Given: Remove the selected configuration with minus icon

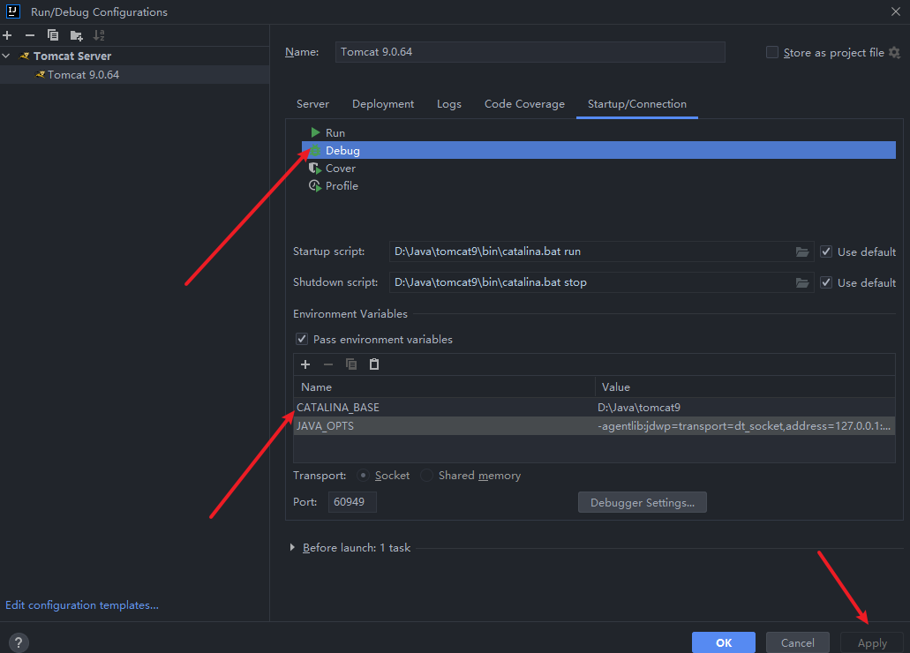Looking at the screenshot, I should pyautogui.click(x=30, y=35).
